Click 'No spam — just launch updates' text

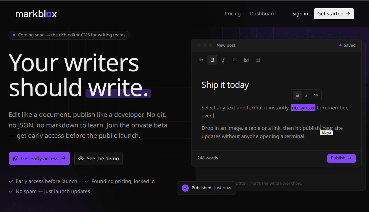[x=53, y=191]
